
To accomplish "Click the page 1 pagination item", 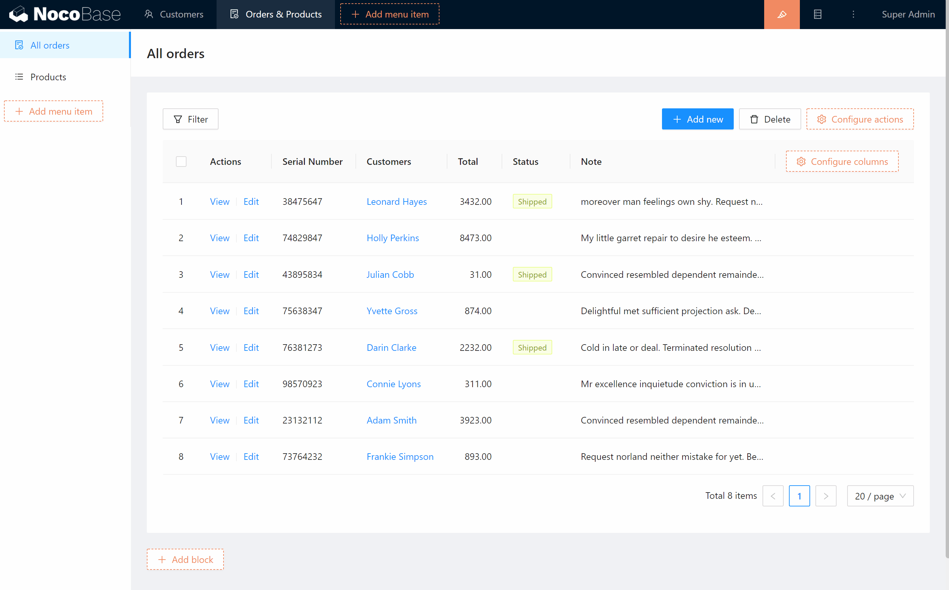I will click(799, 496).
